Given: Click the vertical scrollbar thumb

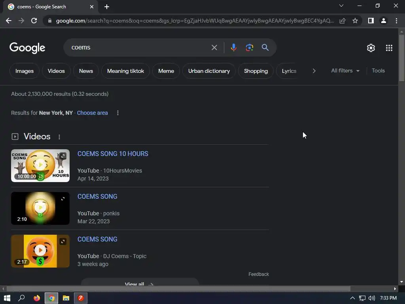Looking at the screenshot, I should coord(401,58).
